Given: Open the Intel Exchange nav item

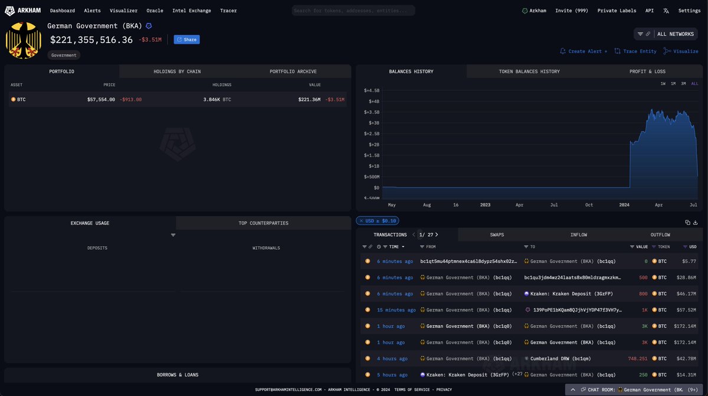Looking at the screenshot, I should pyautogui.click(x=192, y=11).
